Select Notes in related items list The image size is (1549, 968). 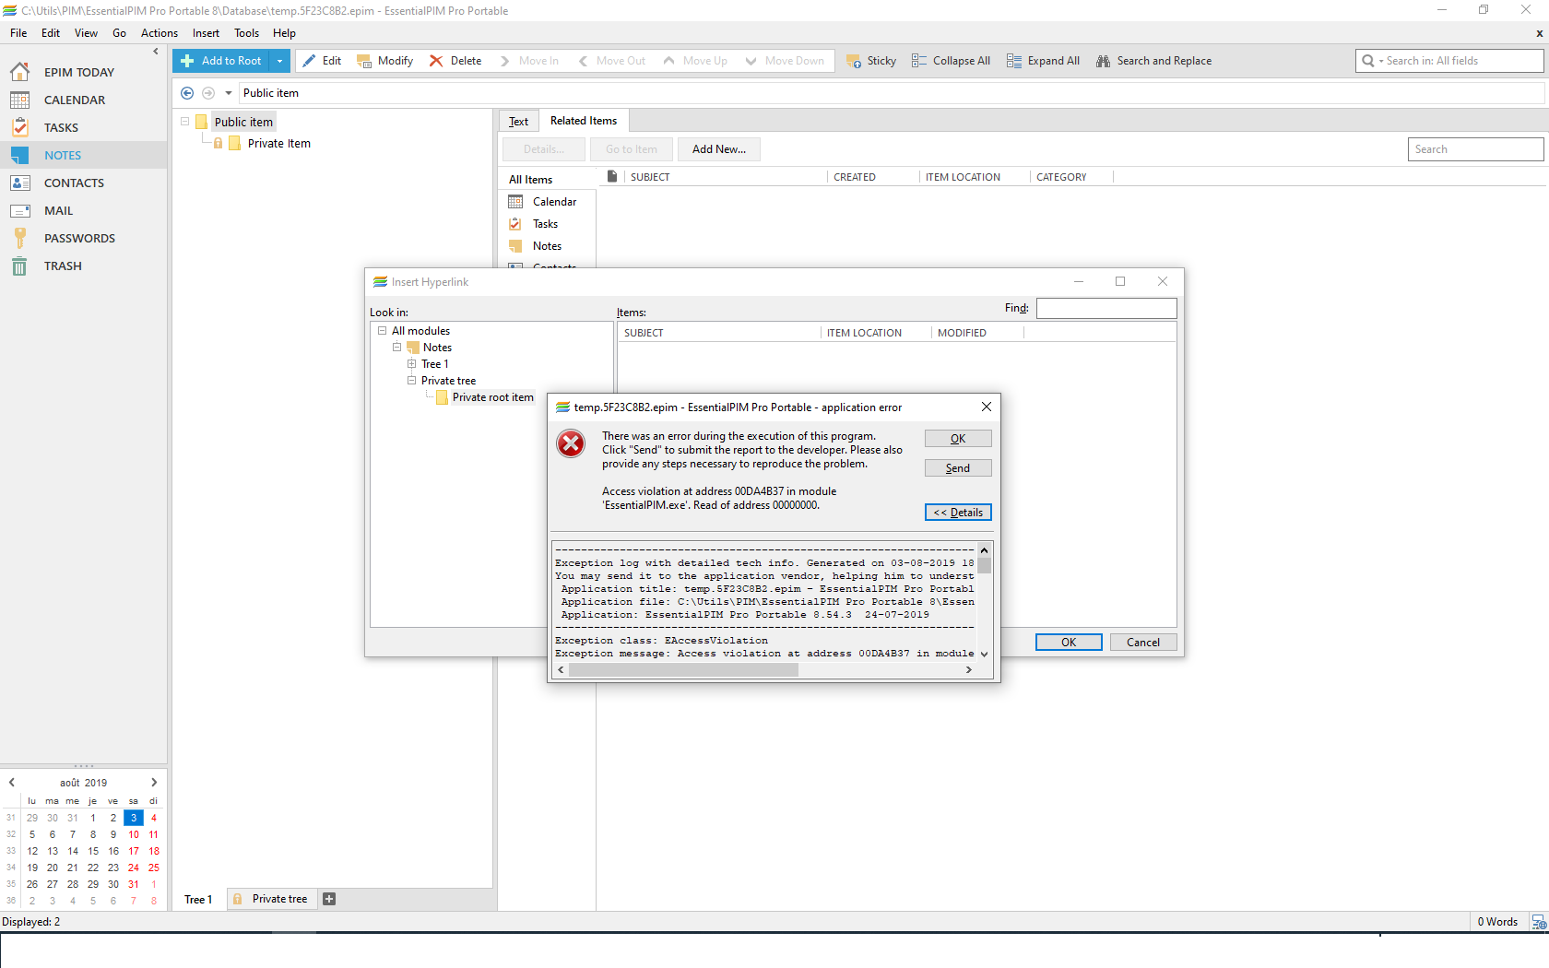click(x=547, y=246)
